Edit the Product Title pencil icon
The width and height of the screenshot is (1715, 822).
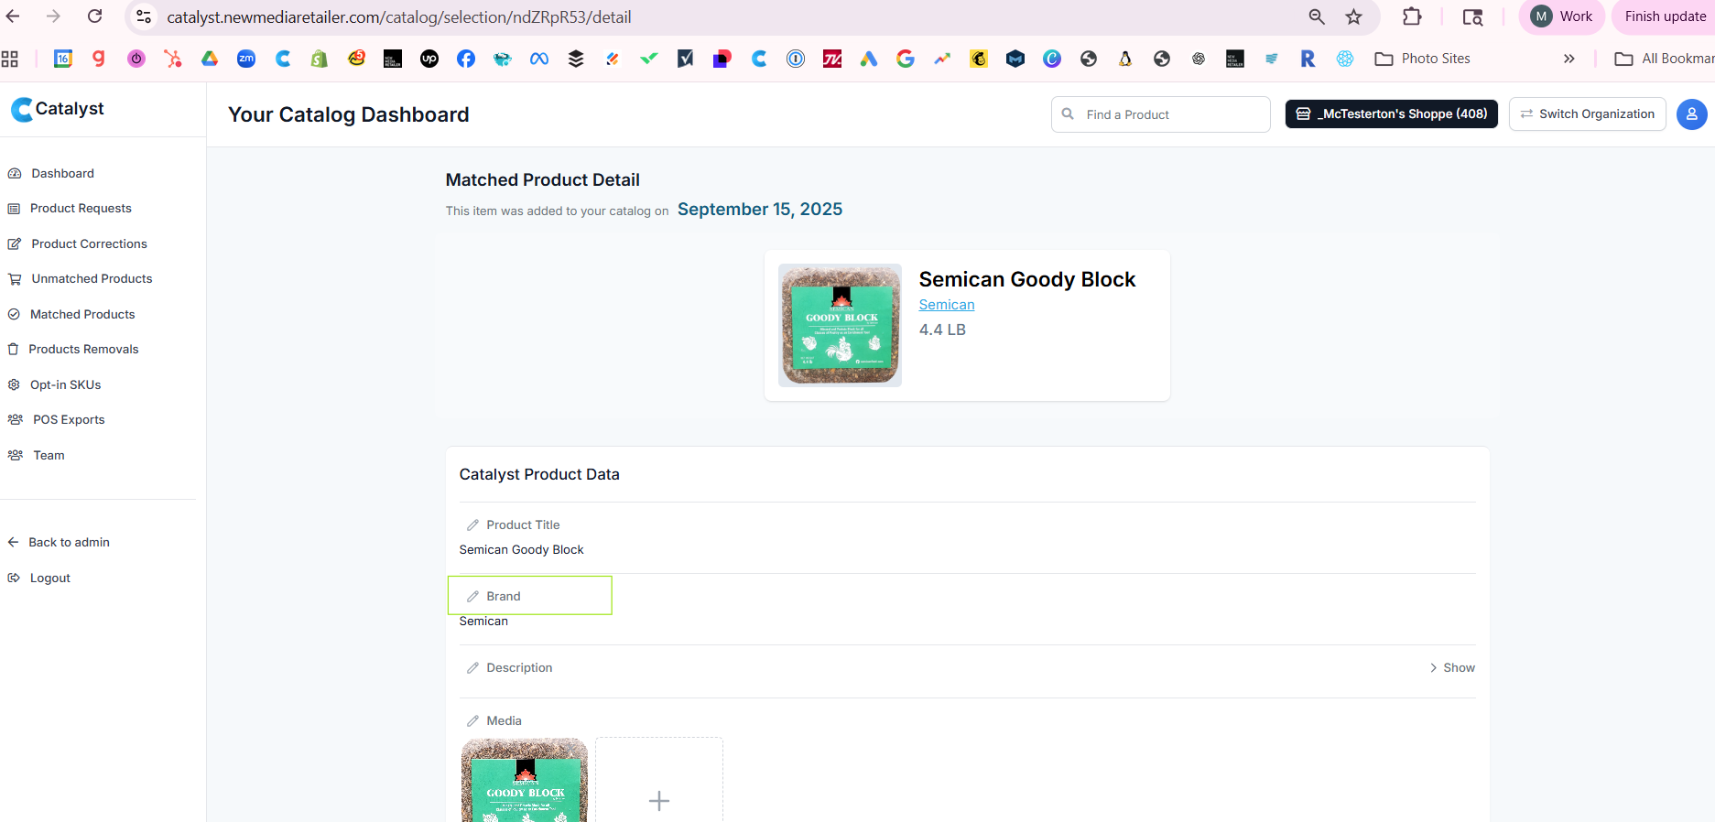click(x=472, y=525)
